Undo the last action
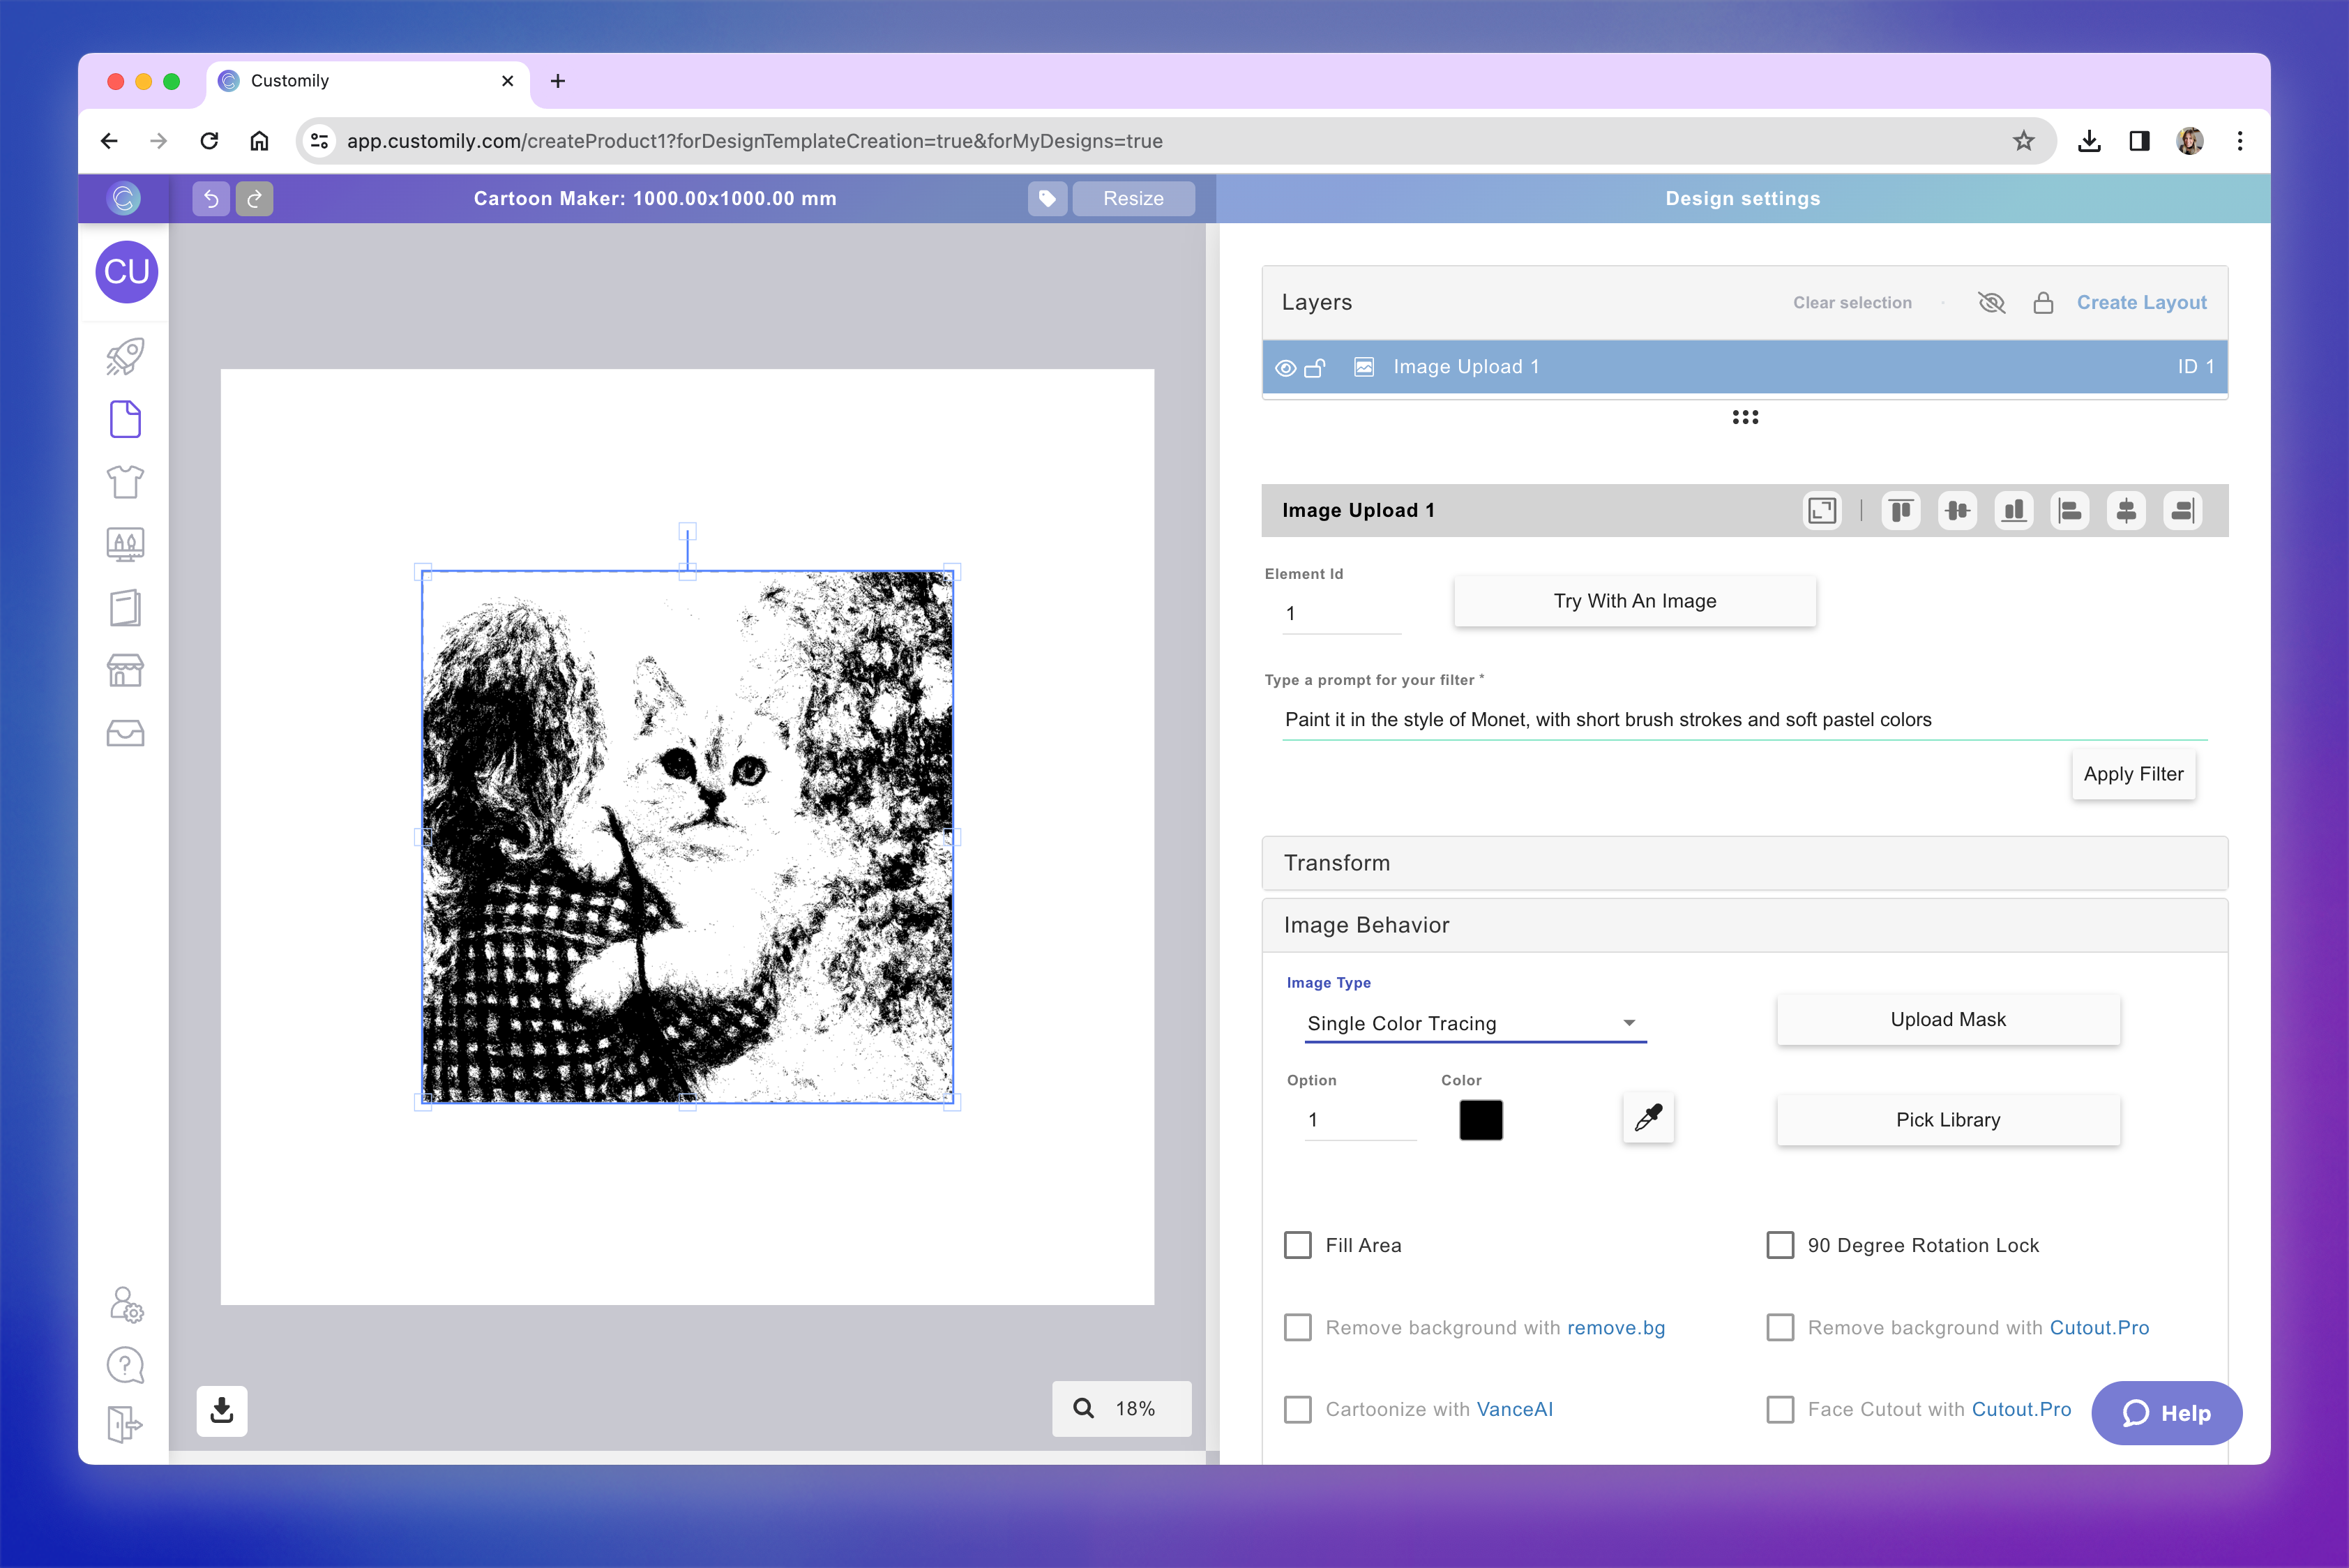2349x1568 pixels. click(211, 198)
